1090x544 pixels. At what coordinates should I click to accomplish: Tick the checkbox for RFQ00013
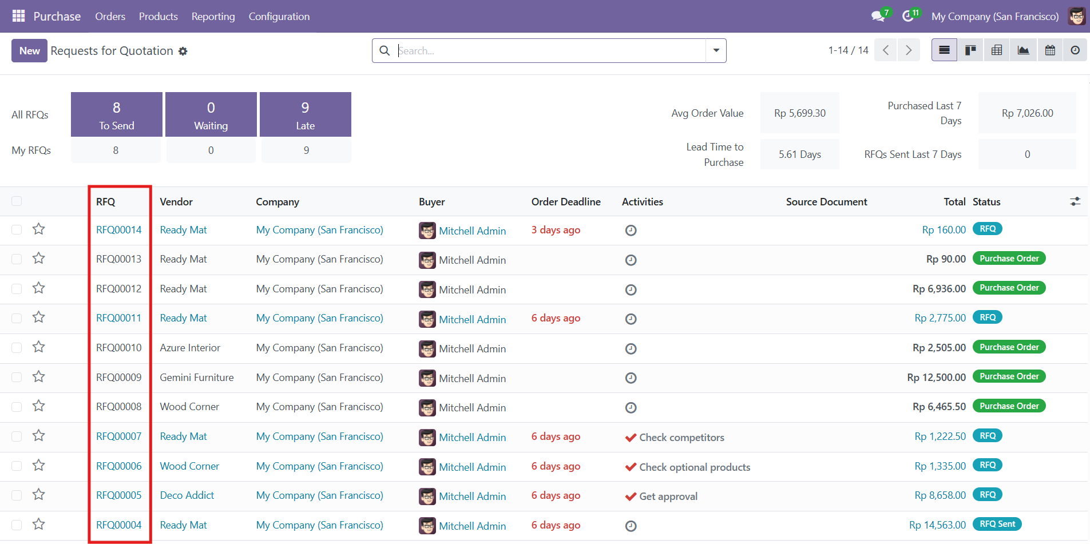pyautogui.click(x=17, y=259)
